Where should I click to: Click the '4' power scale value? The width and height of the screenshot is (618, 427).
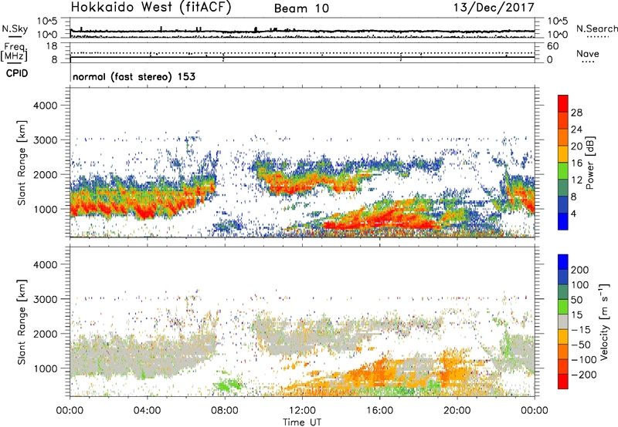coord(573,213)
